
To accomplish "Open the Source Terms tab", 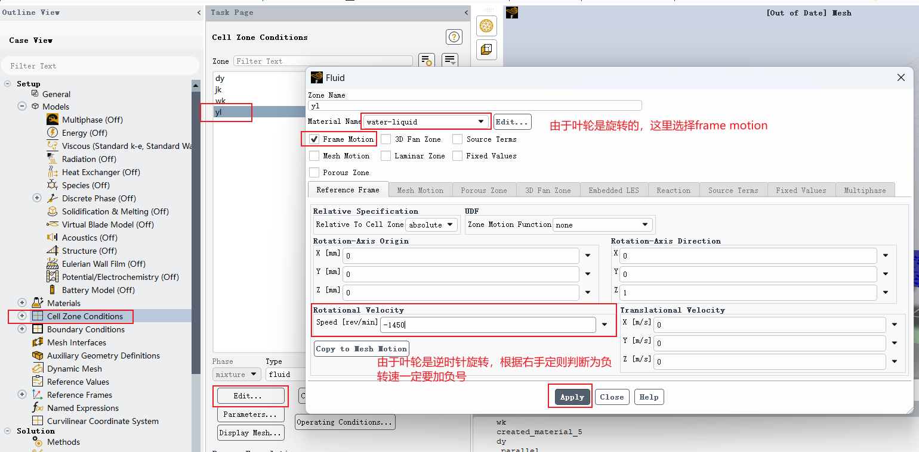I will [x=733, y=190].
